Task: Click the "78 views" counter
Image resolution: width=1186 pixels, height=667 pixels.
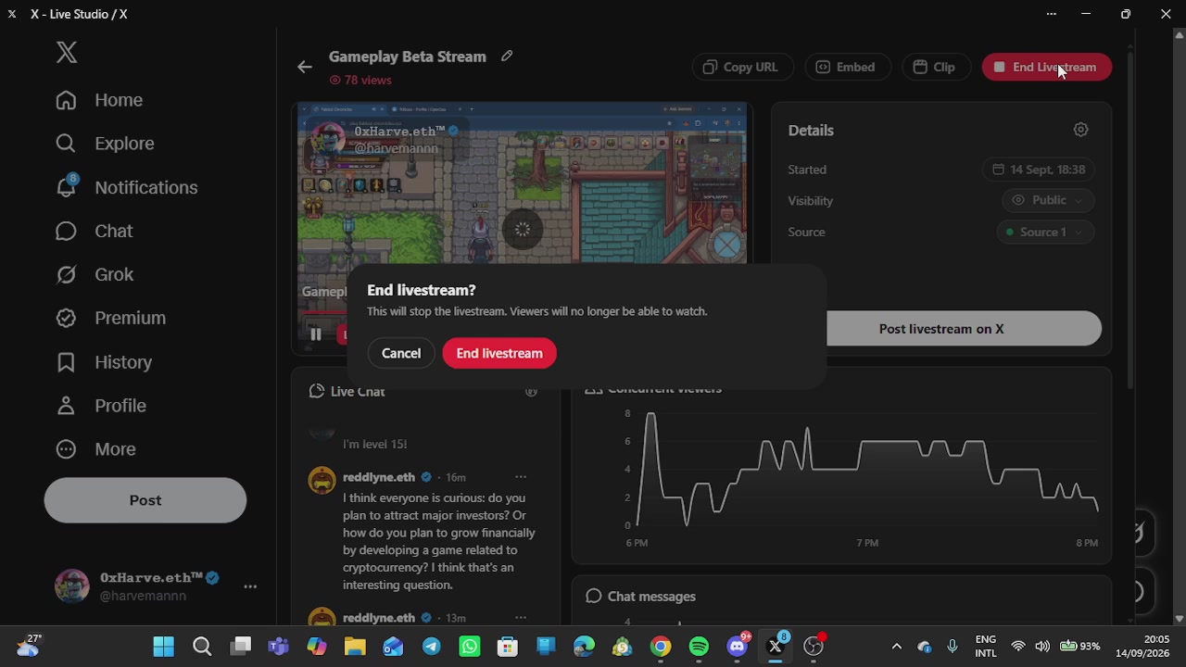Action: pos(360,80)
